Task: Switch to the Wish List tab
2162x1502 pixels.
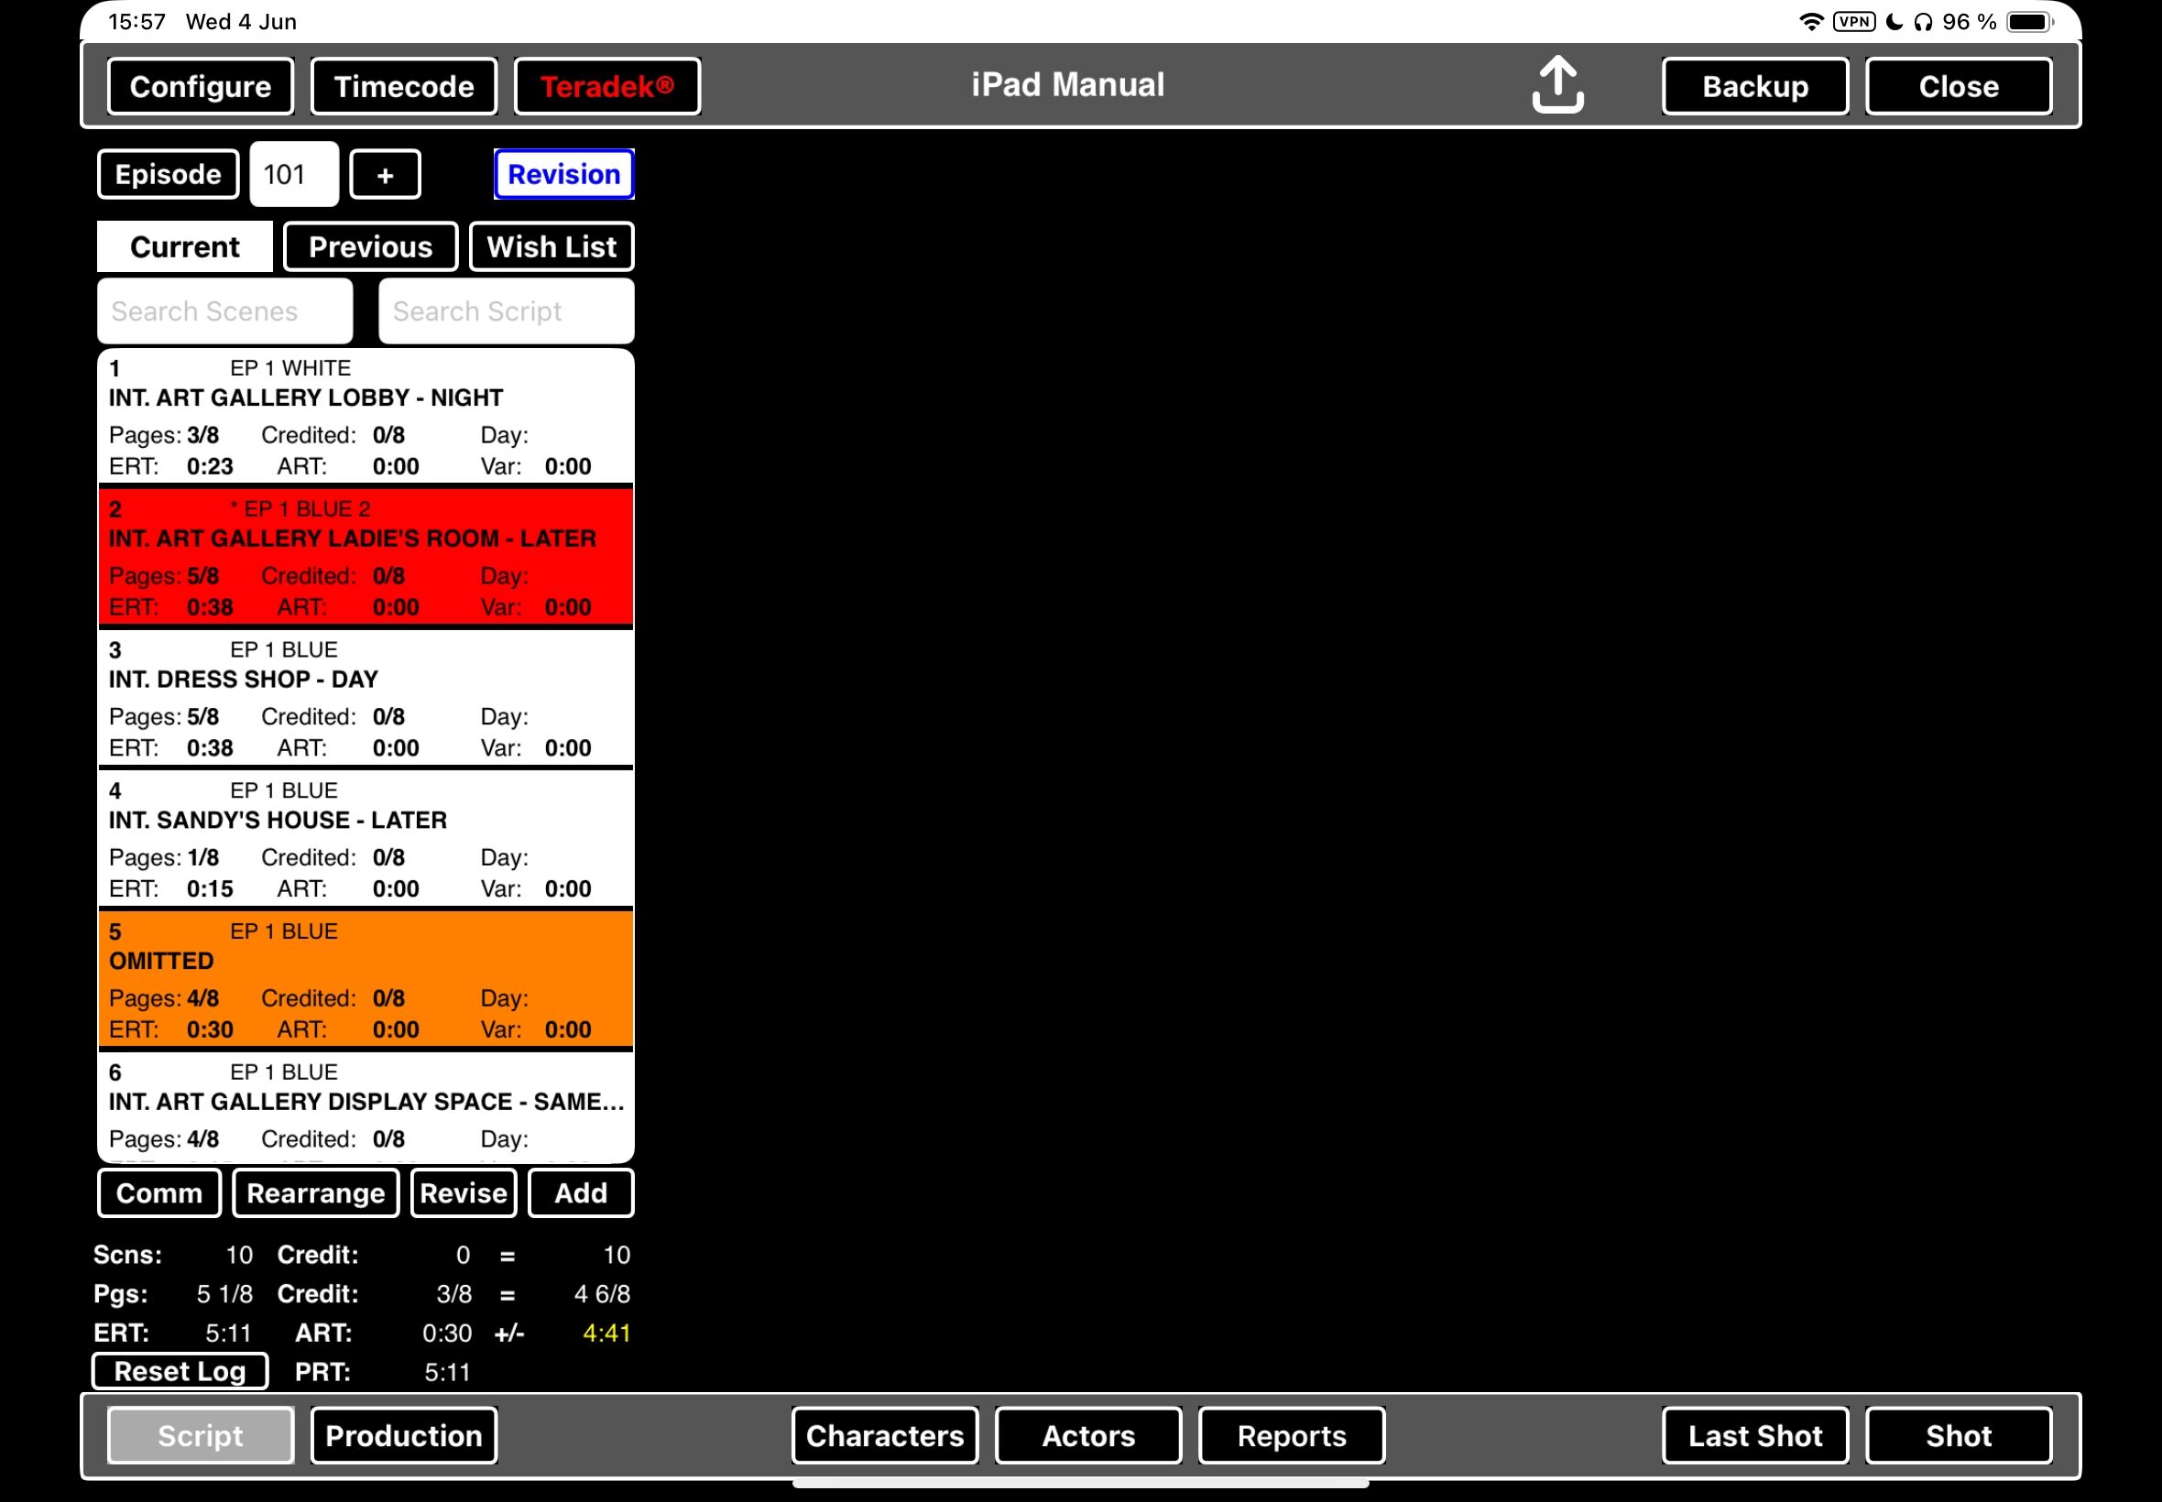Action: tap(551, 246)
